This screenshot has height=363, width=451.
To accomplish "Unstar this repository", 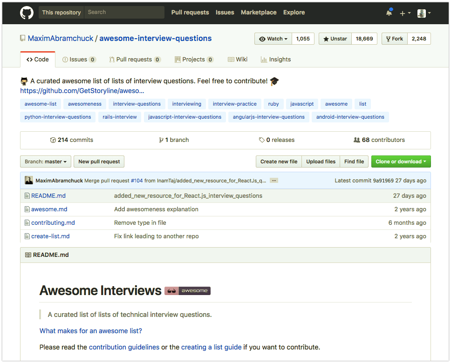I will tap(335, 39).
